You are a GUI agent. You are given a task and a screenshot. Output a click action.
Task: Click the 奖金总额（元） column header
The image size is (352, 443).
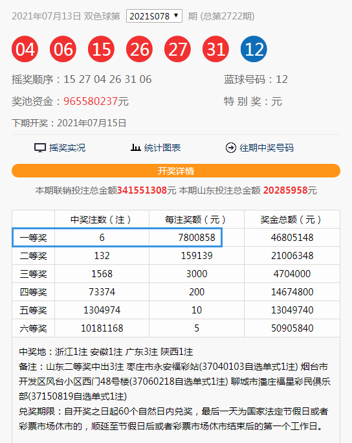click(x=292, y=220)
